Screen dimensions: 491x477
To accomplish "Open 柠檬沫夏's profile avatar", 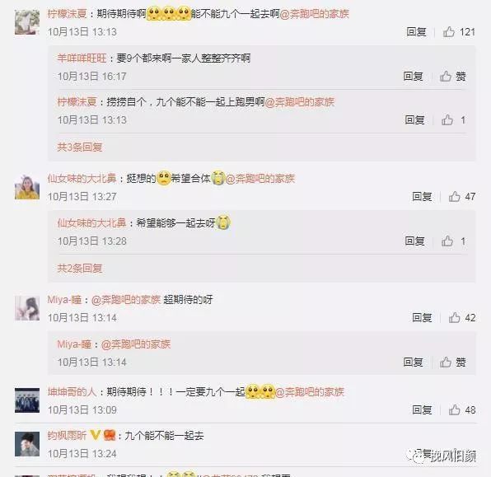I will pos(27,22).
